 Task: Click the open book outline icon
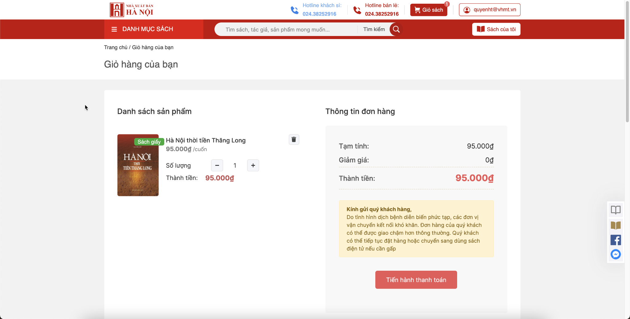[x=616, y=210]
